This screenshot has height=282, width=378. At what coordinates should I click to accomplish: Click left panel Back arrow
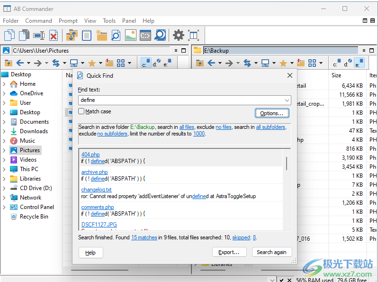click(x=20, y=63)
